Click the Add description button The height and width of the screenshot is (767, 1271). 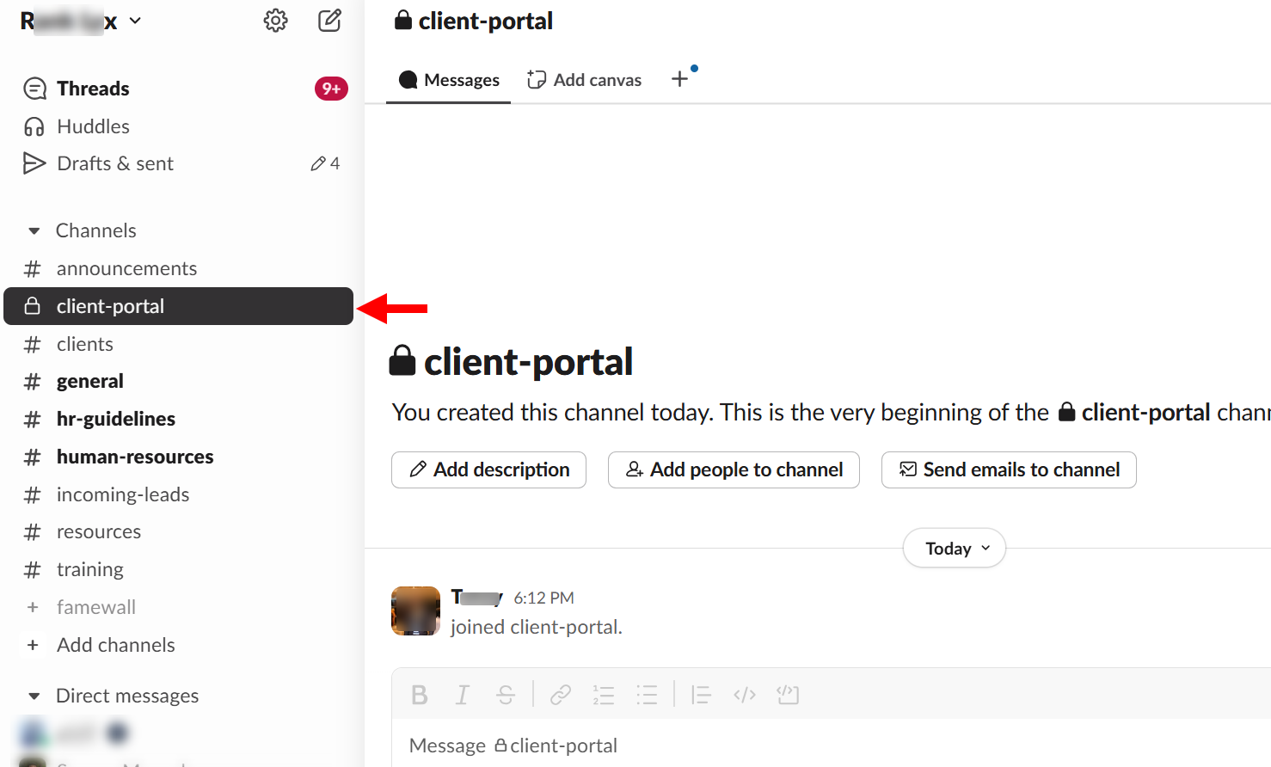(488, 469)
